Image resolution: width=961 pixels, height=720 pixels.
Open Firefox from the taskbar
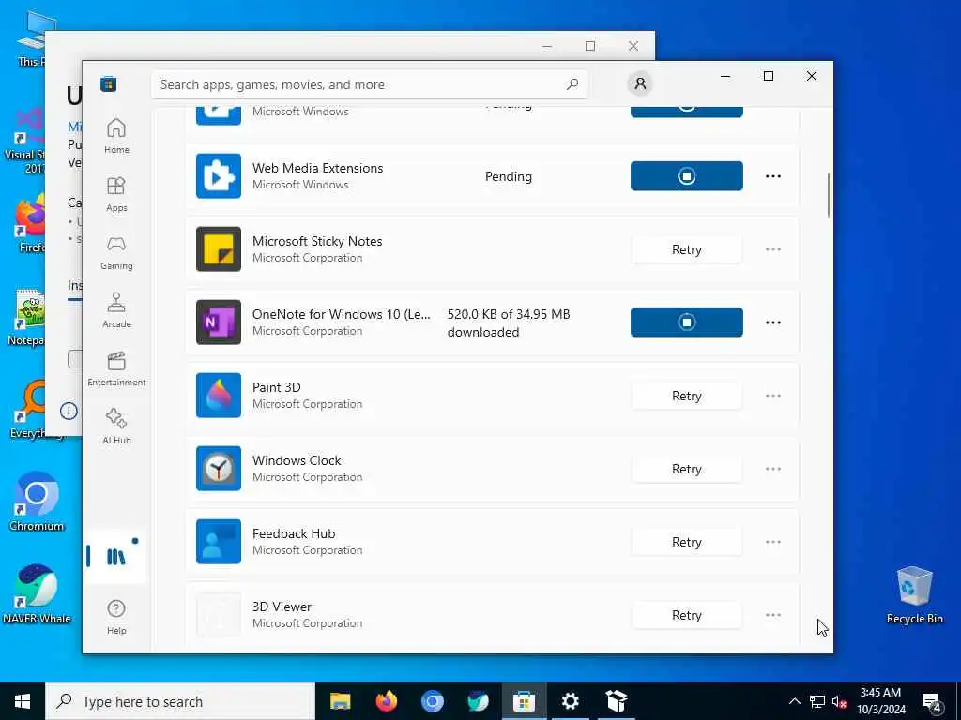point(386,701)
